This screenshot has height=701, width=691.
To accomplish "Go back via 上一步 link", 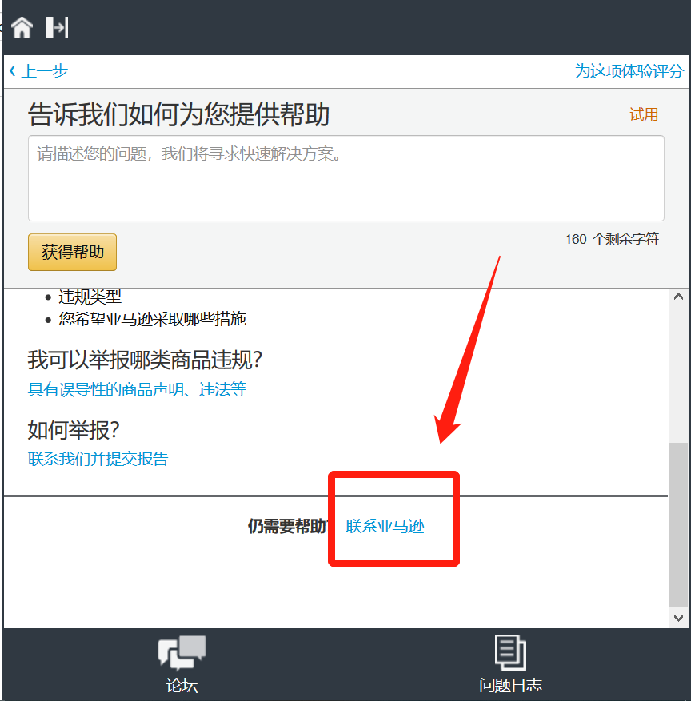I will click(x=38, y=71).
